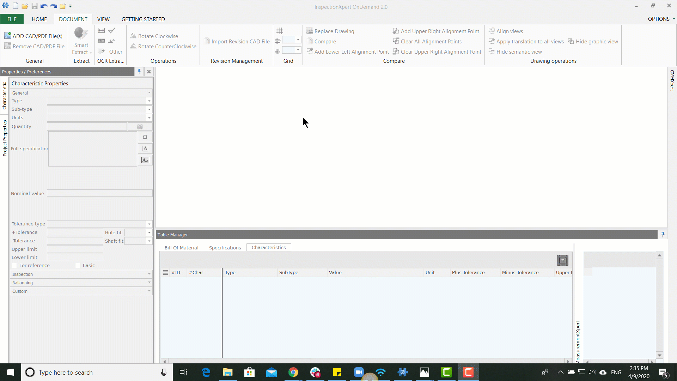Select the Characteristics tab
Screen dimensions: 677x381
point(268,247)
